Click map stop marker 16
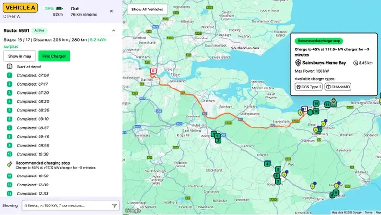Image resolution: width=381 pixels, height=215 pixels. pos(316,111)
